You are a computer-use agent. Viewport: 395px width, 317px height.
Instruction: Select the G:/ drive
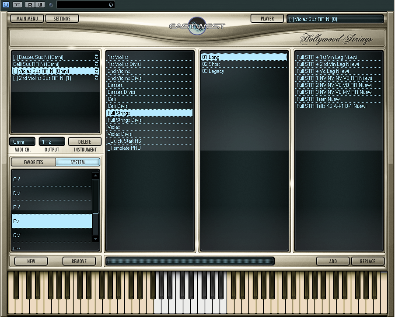click(52, 235)
